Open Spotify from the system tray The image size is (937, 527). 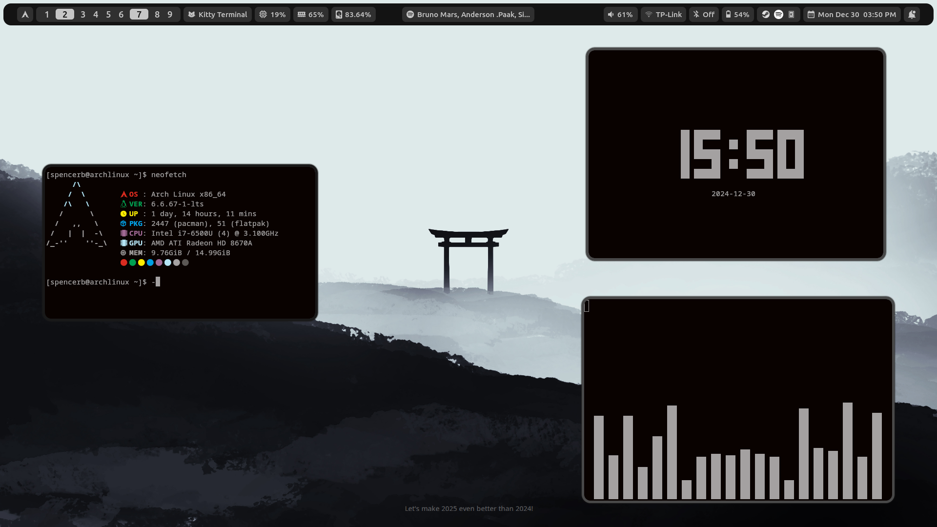point(778,14)
